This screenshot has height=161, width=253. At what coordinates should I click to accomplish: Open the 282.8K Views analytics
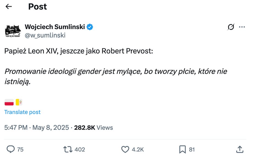(93, 128)
